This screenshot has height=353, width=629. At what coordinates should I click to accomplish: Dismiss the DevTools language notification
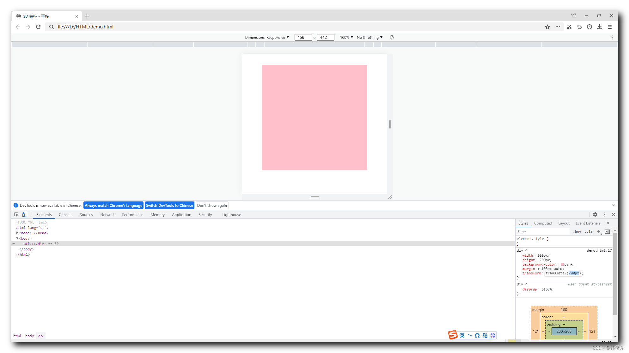click(x=614, y=205)
